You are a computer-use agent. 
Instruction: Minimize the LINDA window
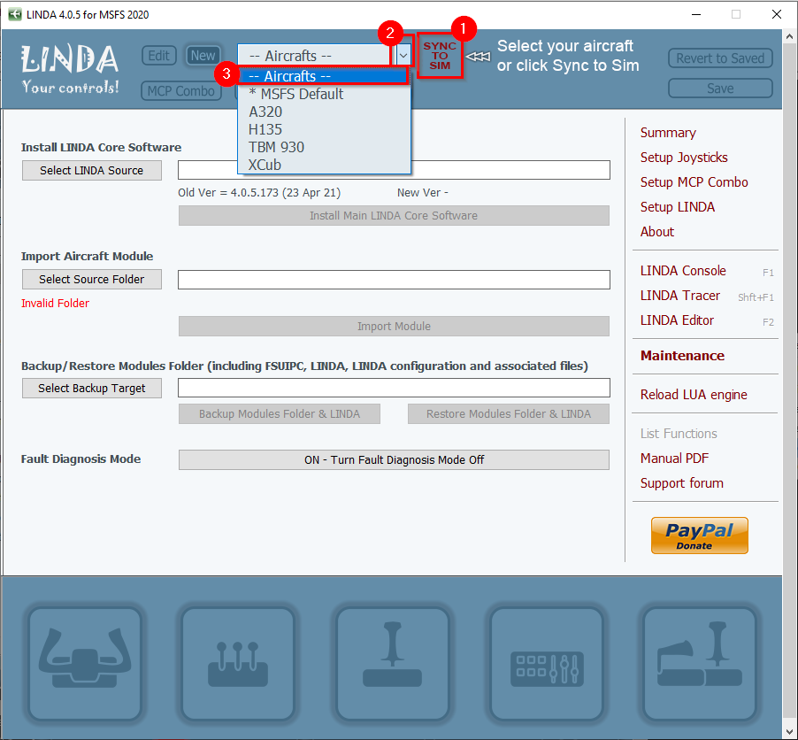(696, 14)
